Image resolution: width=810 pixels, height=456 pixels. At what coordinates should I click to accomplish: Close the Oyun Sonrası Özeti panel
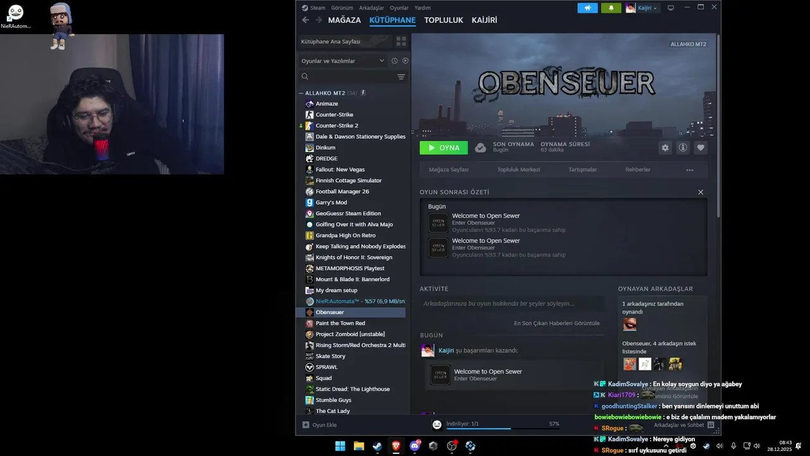(x=701, y=192)
